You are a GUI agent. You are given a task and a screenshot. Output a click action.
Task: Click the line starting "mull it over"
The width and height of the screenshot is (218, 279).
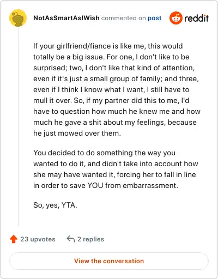click(x=111, y=101)
